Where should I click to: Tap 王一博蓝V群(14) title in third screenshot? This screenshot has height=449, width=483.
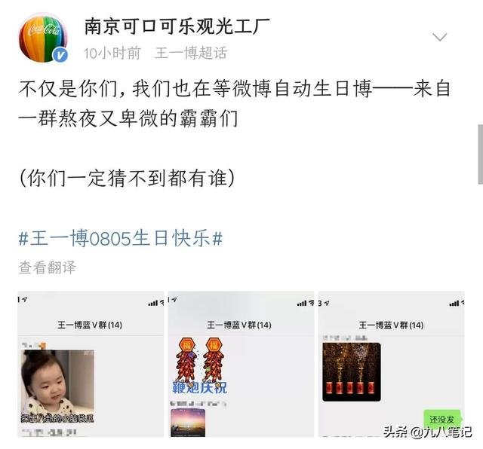pyautogui.click(x=391, y=325)
